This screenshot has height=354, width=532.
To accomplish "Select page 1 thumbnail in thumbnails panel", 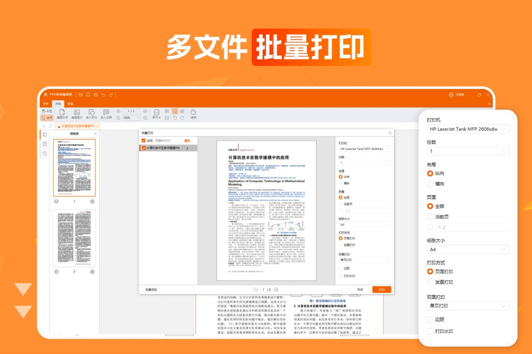I will (74, 167).
